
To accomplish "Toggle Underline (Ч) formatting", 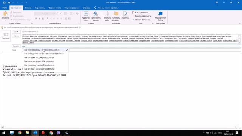I will (x=43, y=19).
